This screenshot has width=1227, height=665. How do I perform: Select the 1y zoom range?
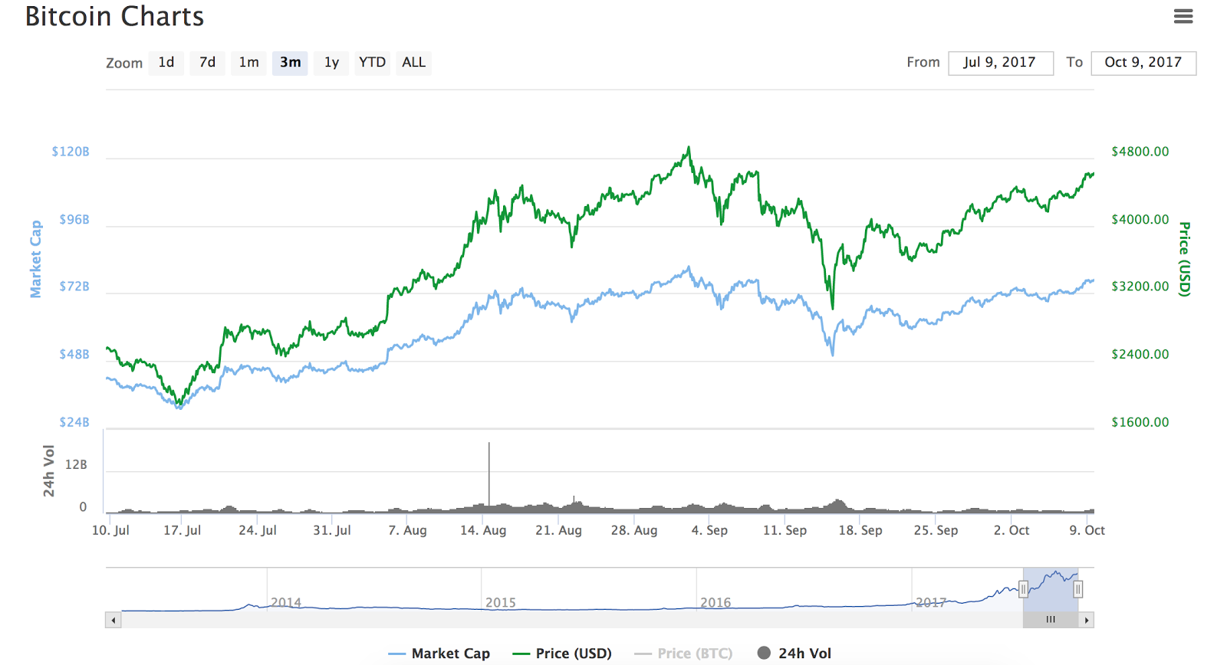[x=331, y=63]
